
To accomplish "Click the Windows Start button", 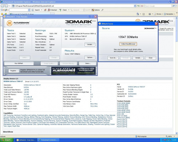I will [6, 140].
